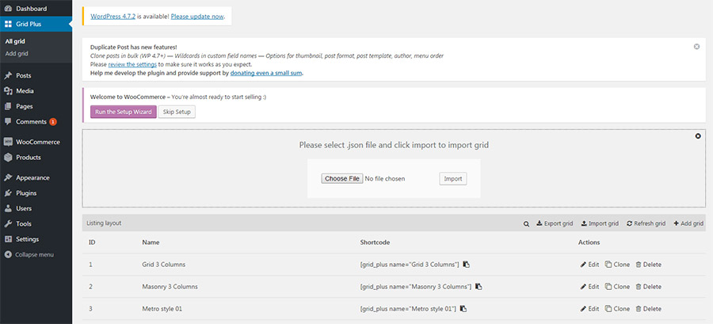Click Choose File to pick json
The image size is (713, 324).
(342, 179)
